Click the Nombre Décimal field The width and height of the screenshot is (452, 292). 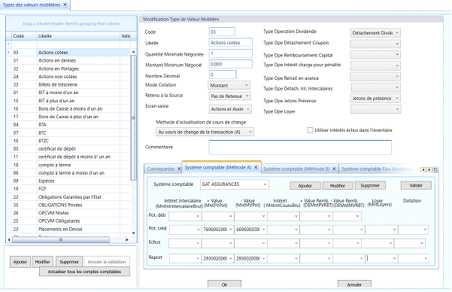point(223,75)
